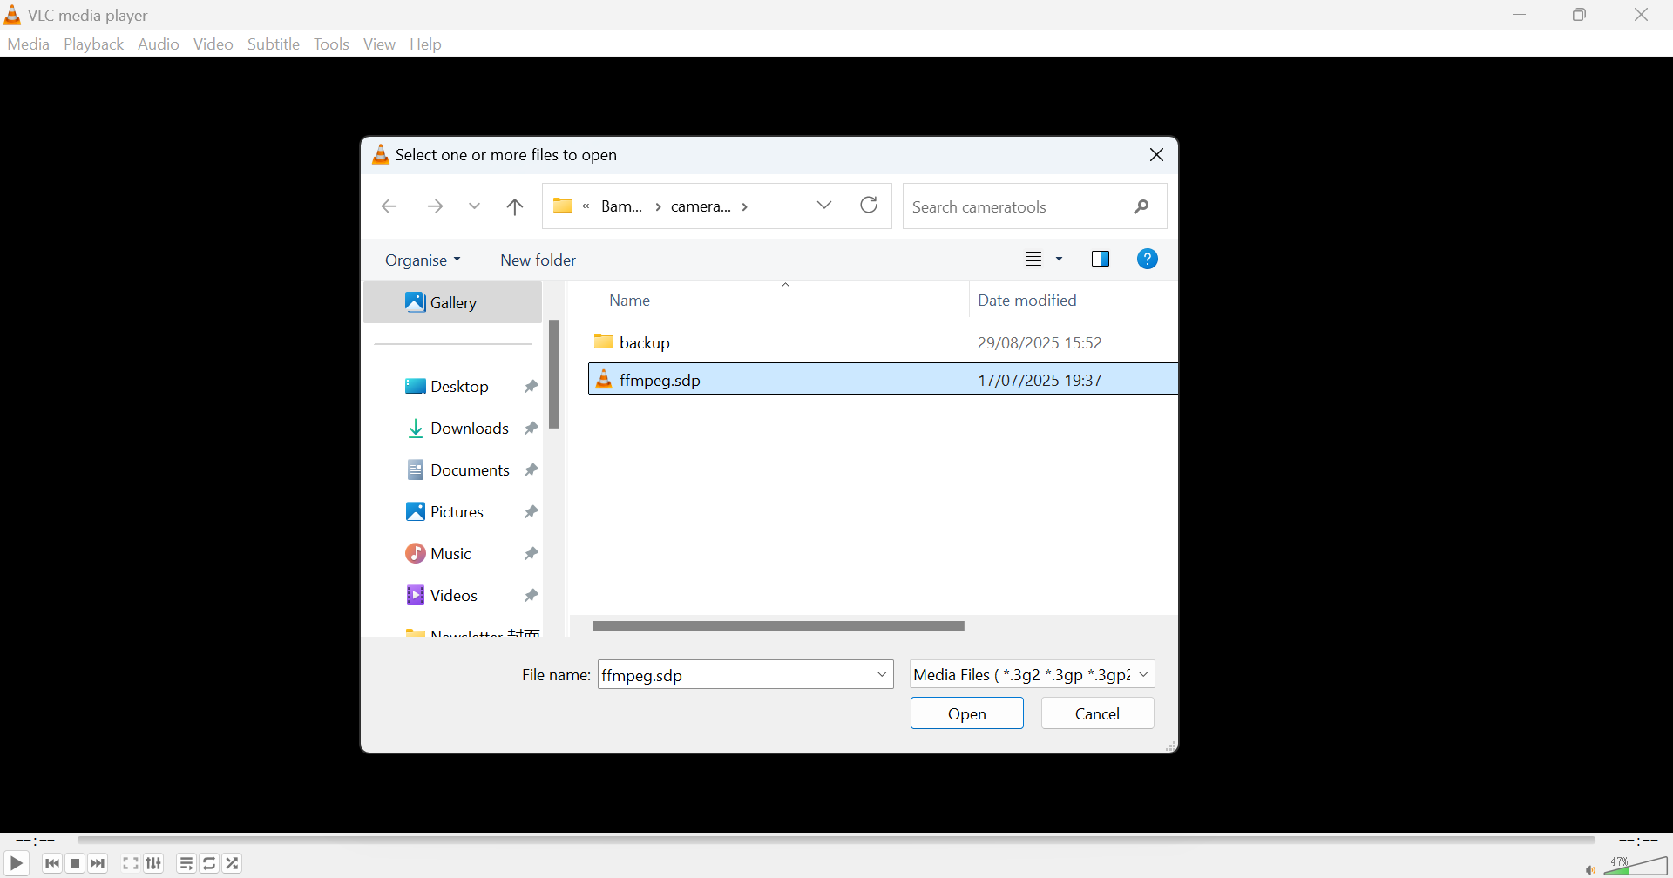
Task: Adjust the volume slider at 47%
Action: 1636,865
